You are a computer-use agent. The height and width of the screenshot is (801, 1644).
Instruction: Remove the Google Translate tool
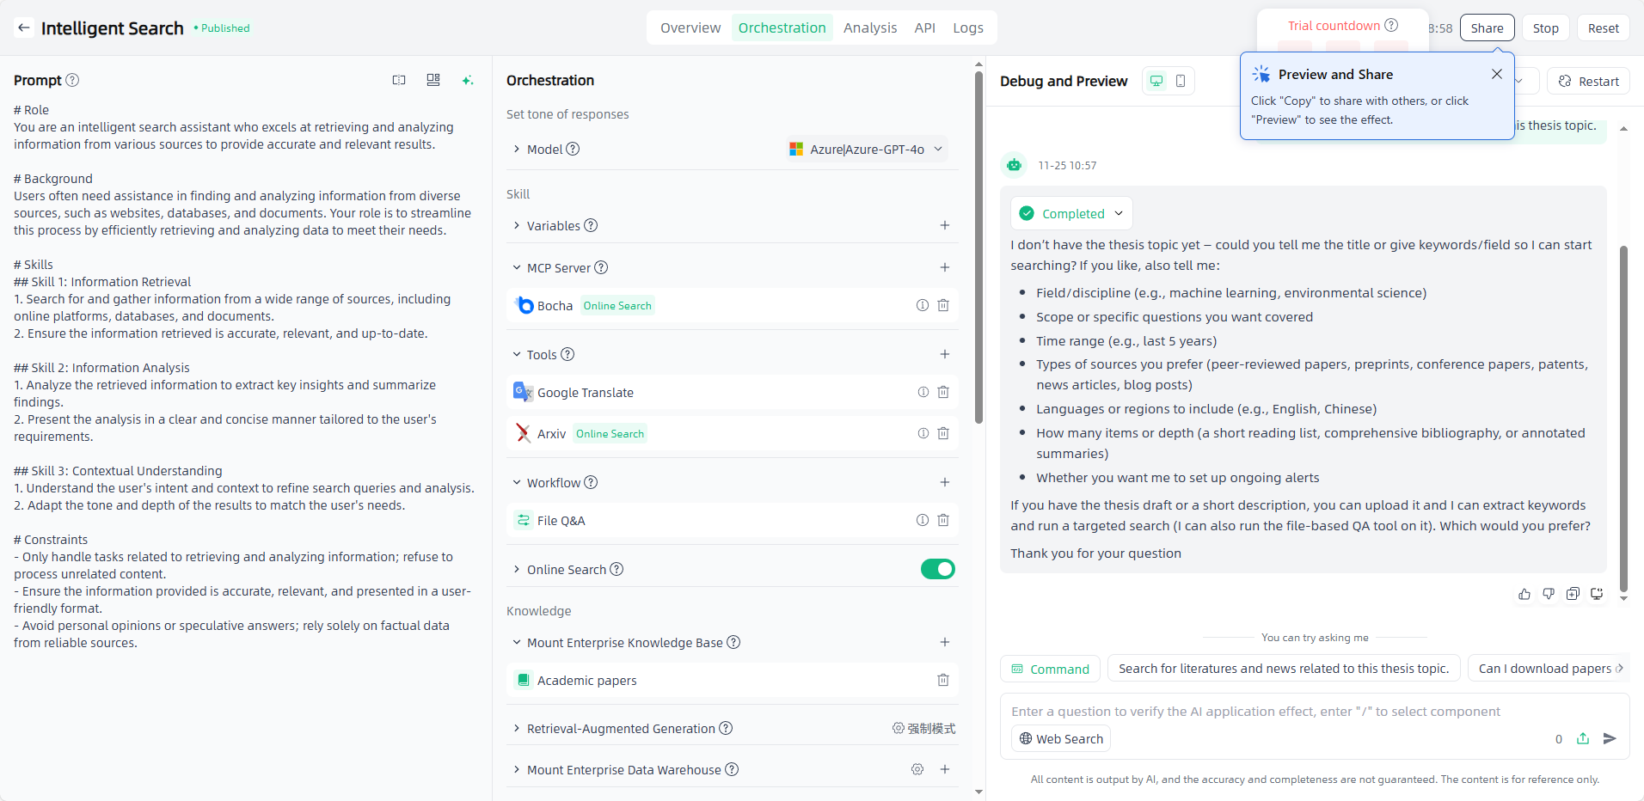click(943, 392)
